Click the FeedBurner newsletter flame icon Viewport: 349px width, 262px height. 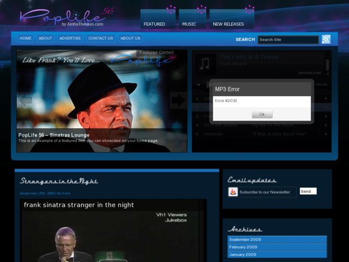(x=233, y=192)
